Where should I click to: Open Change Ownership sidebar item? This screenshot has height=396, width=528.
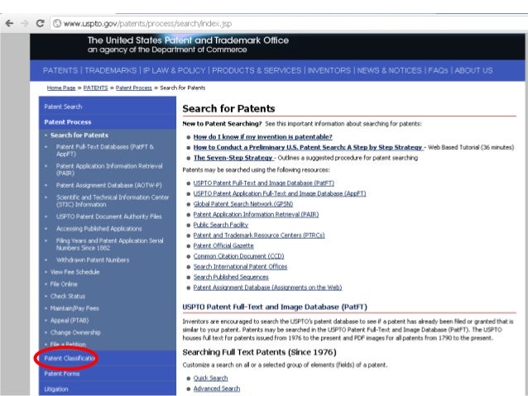75,332
